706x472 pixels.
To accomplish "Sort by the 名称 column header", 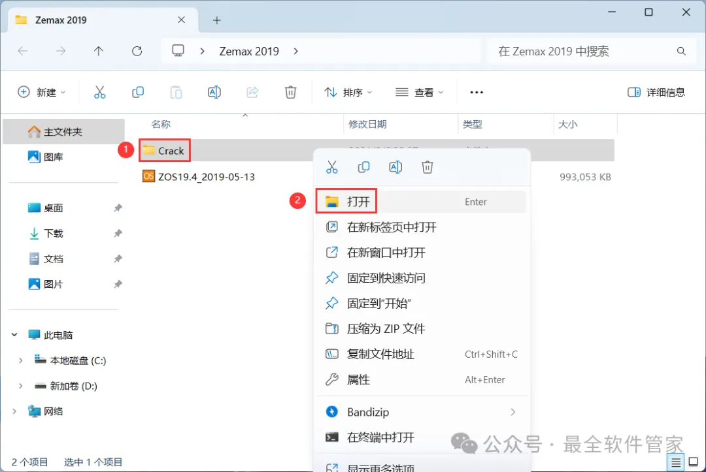I will click(161, 124).
